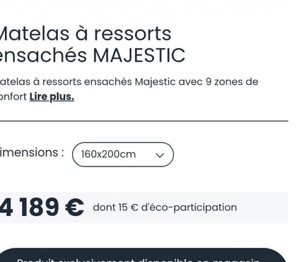Viewport: 297px width, 262px height.
Task: Click the word 'ensachés' in the heading
Action: coord(43,55)
